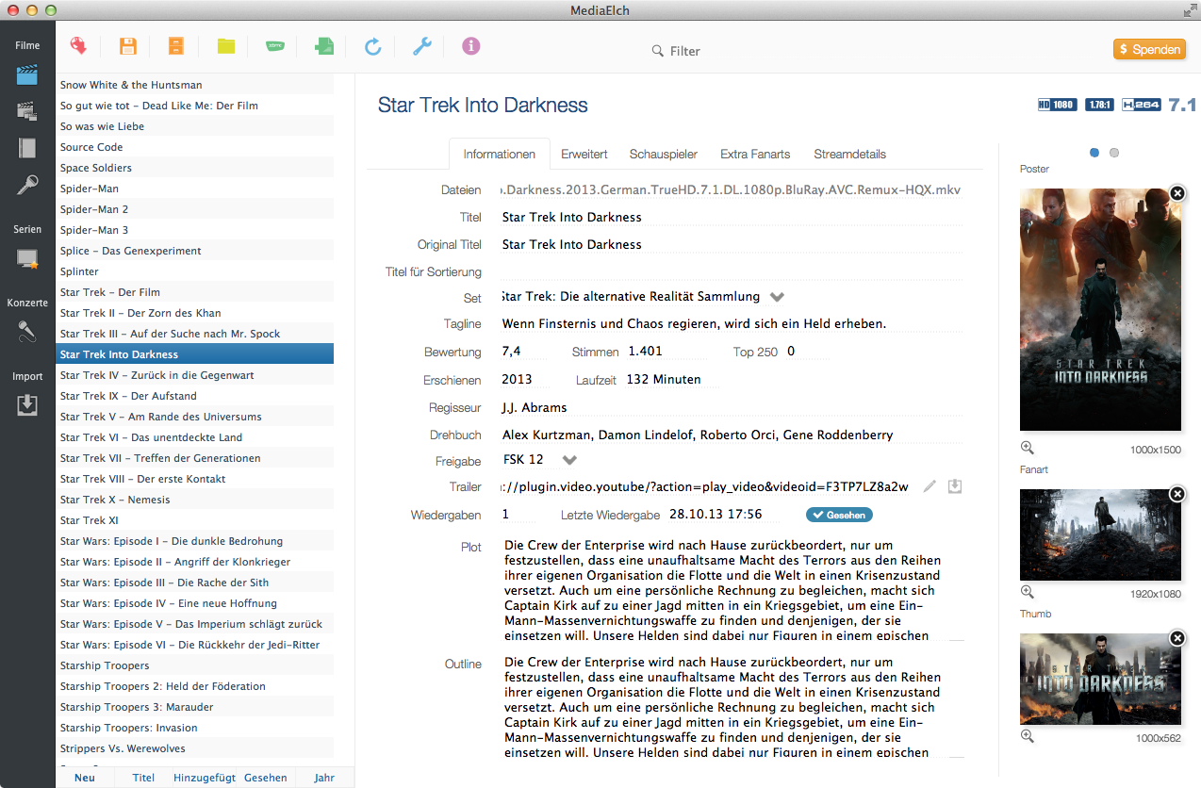
Task: Select the second grey image page dot
Action: point(1114,153)
